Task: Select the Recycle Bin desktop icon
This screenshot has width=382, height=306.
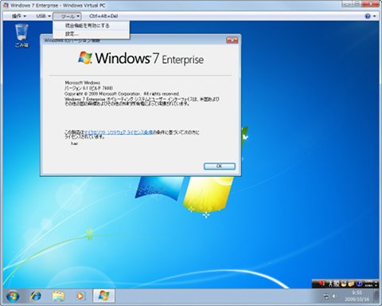Action: pyautogui.click(x=21, y=36)
